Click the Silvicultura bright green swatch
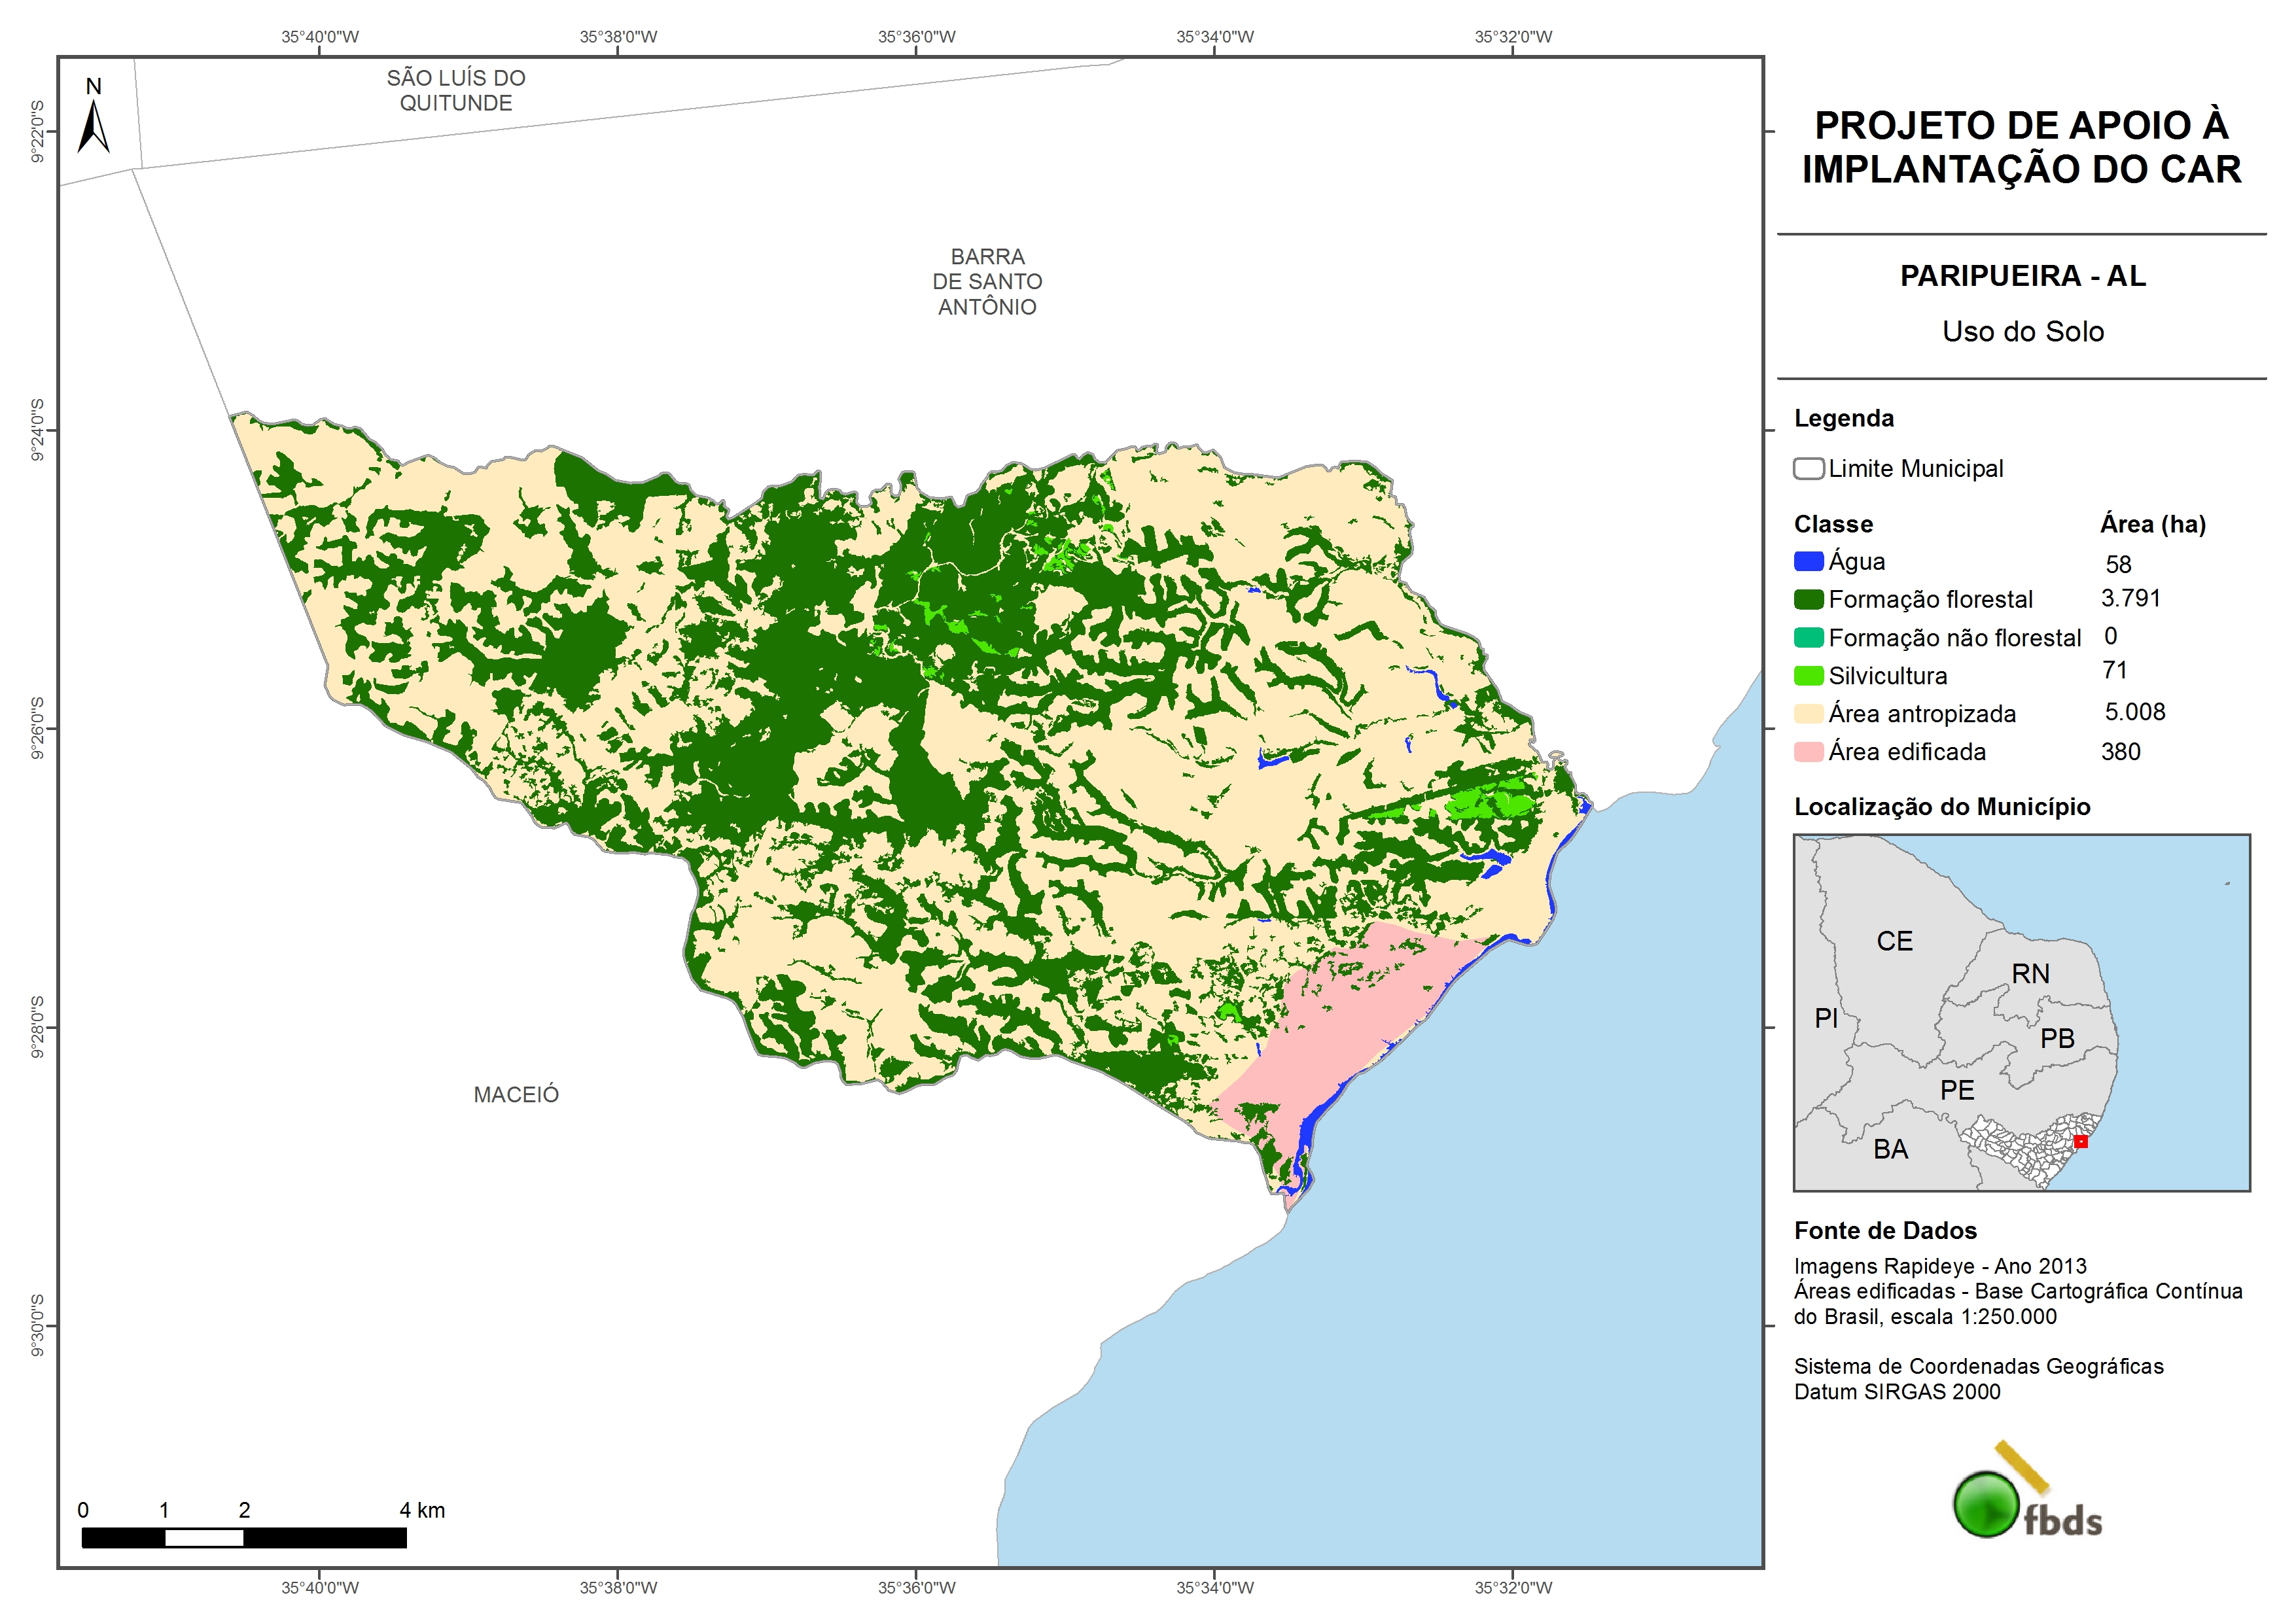The height and width of the screenshot is (1623, 2296). click(1808, 676)
